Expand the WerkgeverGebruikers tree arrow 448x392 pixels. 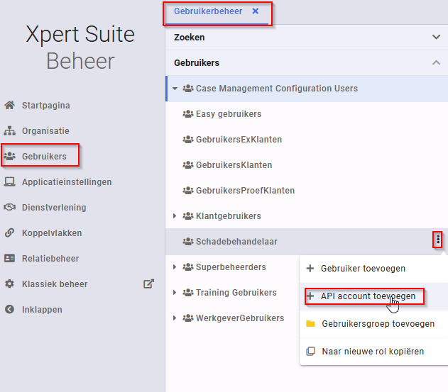(175, 318)
